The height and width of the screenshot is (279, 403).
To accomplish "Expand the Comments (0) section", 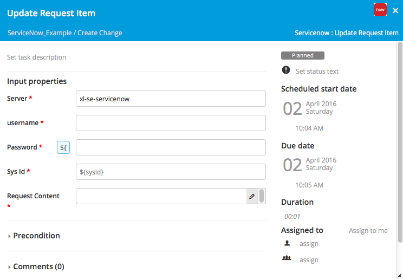I will (x=36, y=267).
